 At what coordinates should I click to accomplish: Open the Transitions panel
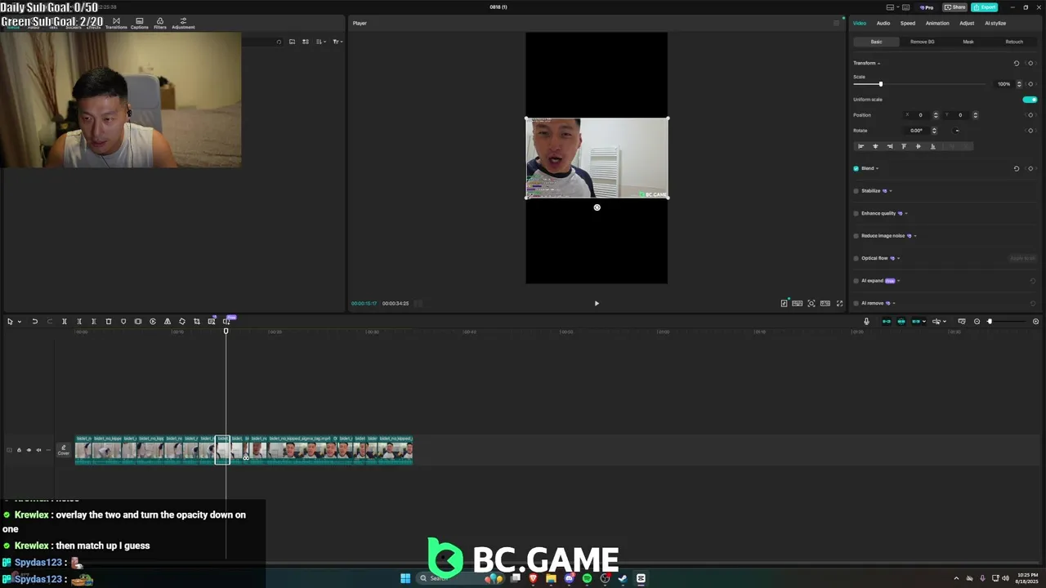coord(116,23)
